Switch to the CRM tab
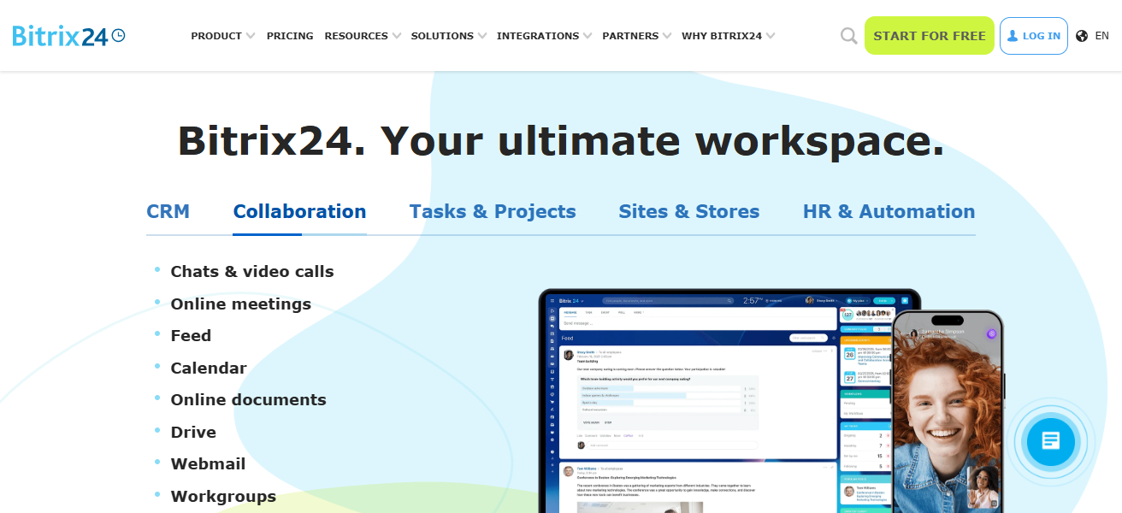The height and width of the screenshot is (513, 1122). coord(168,210)
